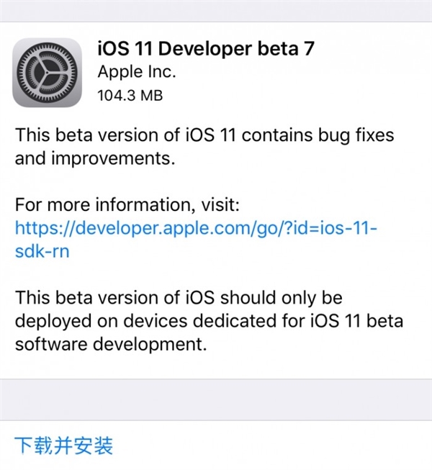The width and height of the screenshot is (432, 470).
Task: Tap the Settings gear app icon
Action: pyautogui.click(x=47, y=73)
